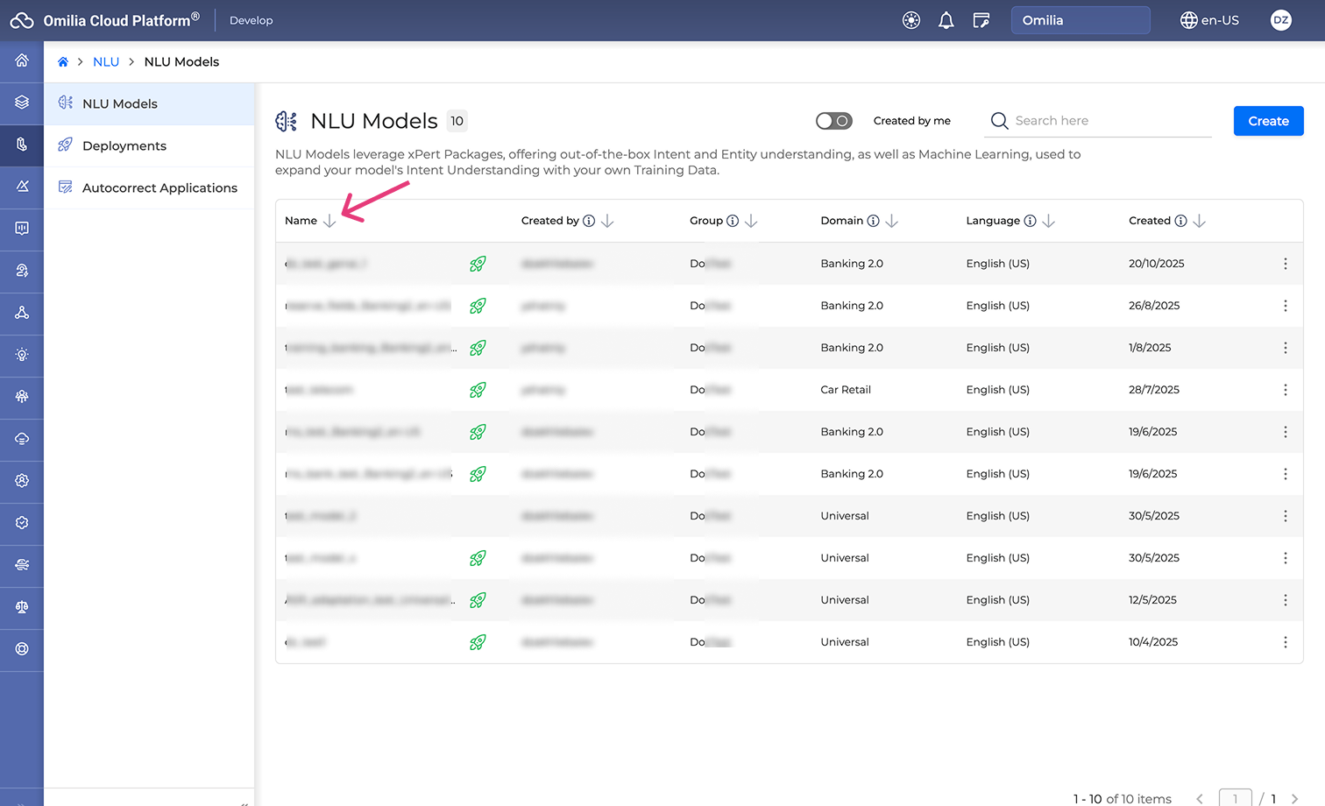Screen dimensions: 1325x806
Task: Go to NLU breadcrumb link
Action: (106, 62)
